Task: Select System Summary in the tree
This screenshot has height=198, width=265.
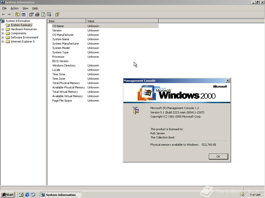Action: pyautogui.click(x=21, y=25)
